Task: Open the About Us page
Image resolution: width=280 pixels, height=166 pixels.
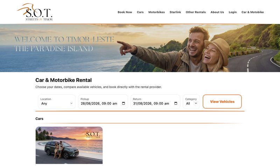Action: click(217, 12)
